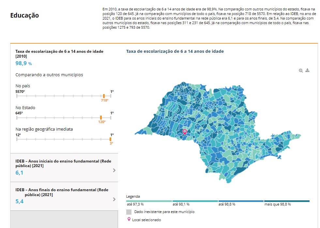Click the orange 3º marker on região imediata slider
This screenshot has height=228, width=320.
[110, 139]
